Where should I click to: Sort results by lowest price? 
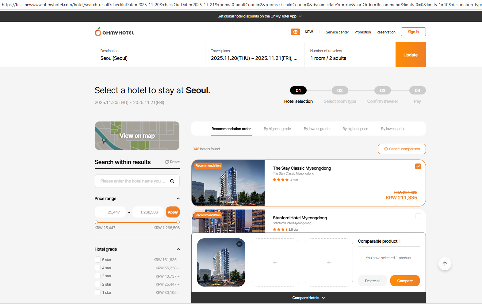pos(393,129)
